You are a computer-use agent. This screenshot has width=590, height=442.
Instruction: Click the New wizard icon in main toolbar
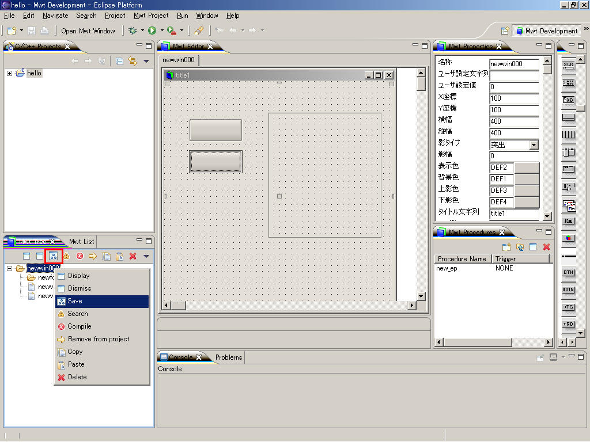pos(12,31)
